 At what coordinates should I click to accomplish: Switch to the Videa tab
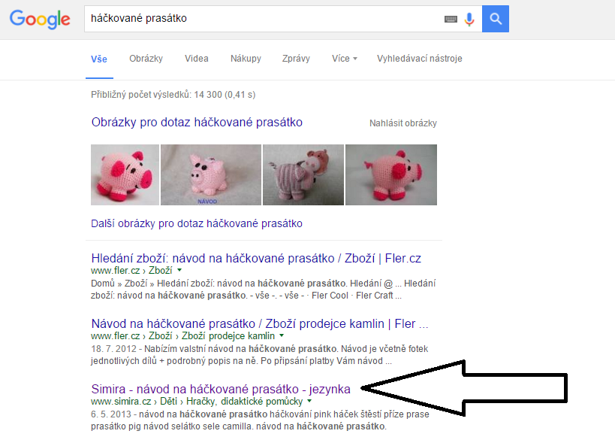point(197,59)
